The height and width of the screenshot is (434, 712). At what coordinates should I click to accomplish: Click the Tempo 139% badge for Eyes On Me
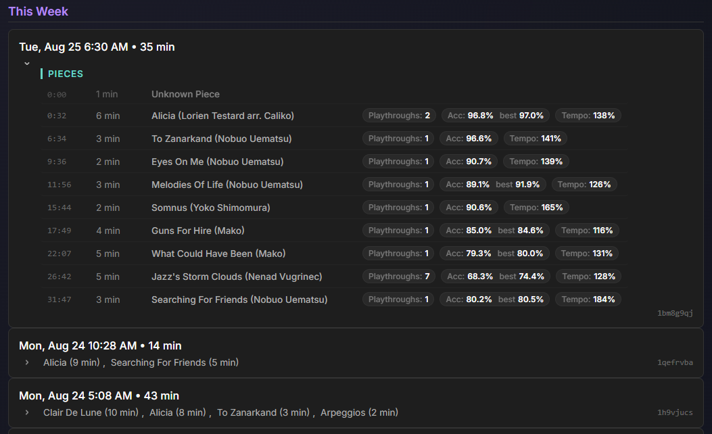536,161
